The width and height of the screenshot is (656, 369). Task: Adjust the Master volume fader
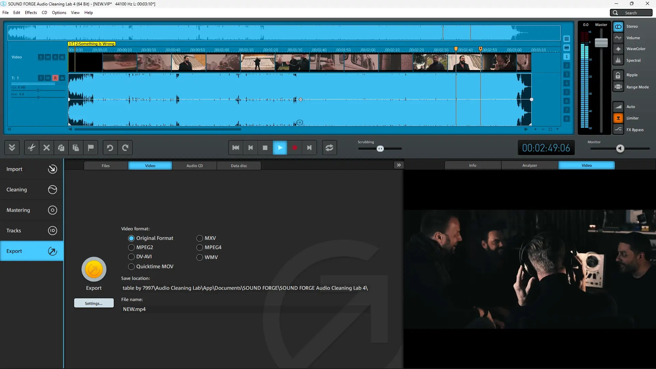point(601,43)
